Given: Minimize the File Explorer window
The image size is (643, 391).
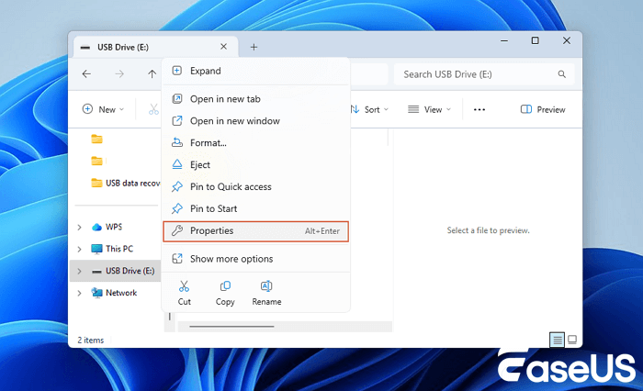Looking at the screenshot, I should click(x=504, y=40).
